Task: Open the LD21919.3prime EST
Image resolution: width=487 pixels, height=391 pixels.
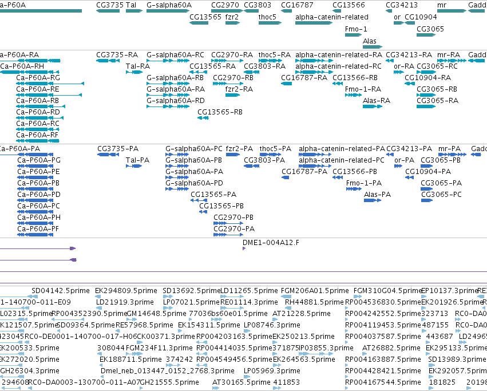Action: [99, 309]
